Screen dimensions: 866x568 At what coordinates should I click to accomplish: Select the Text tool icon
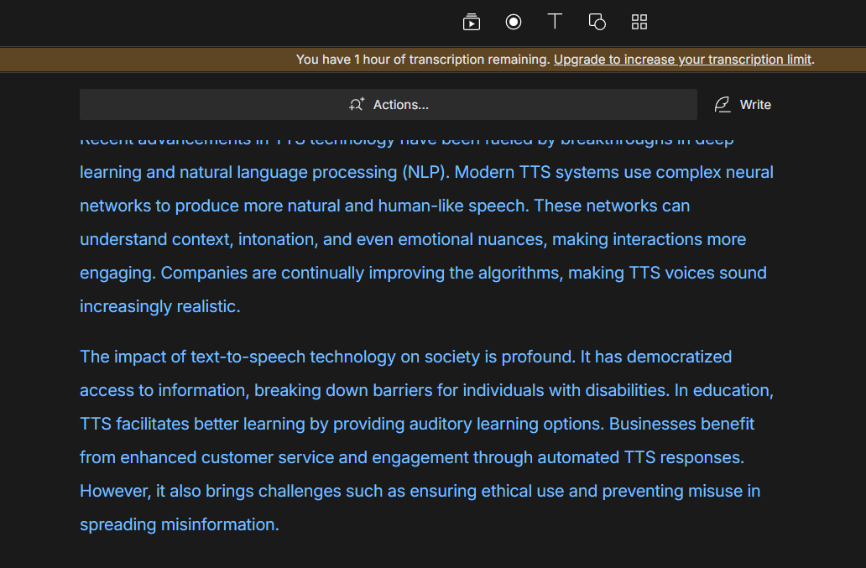click(555, 22)
